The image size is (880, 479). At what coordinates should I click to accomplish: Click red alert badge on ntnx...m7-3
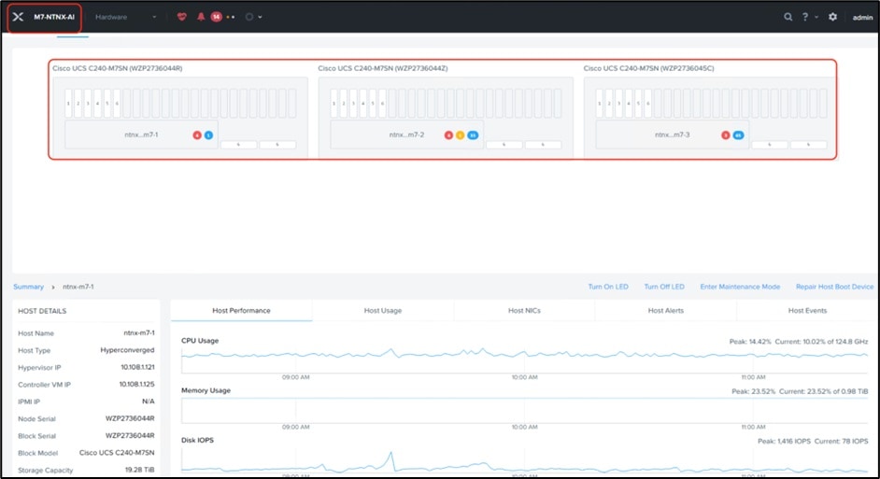(x=726, y=135)
